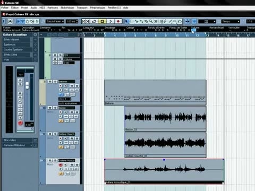This screenshot has width=255, height=191.
Task: Open the 1/16 quantize dropdown
Action: click(x=250, y=21)
